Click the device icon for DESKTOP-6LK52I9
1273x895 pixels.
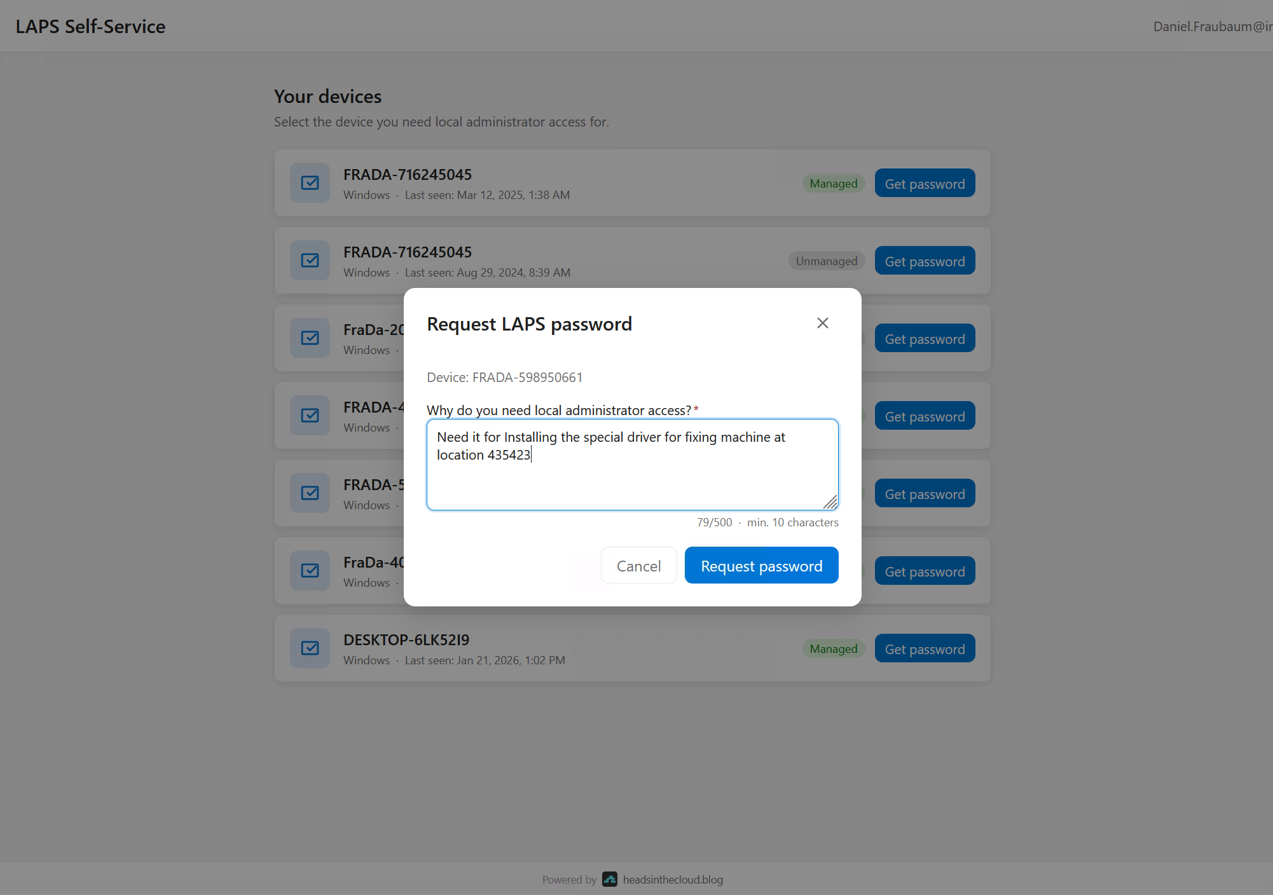point(310,648)
